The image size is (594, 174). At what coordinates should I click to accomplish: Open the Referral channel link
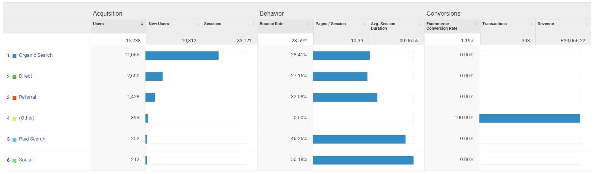click(27, 97)
